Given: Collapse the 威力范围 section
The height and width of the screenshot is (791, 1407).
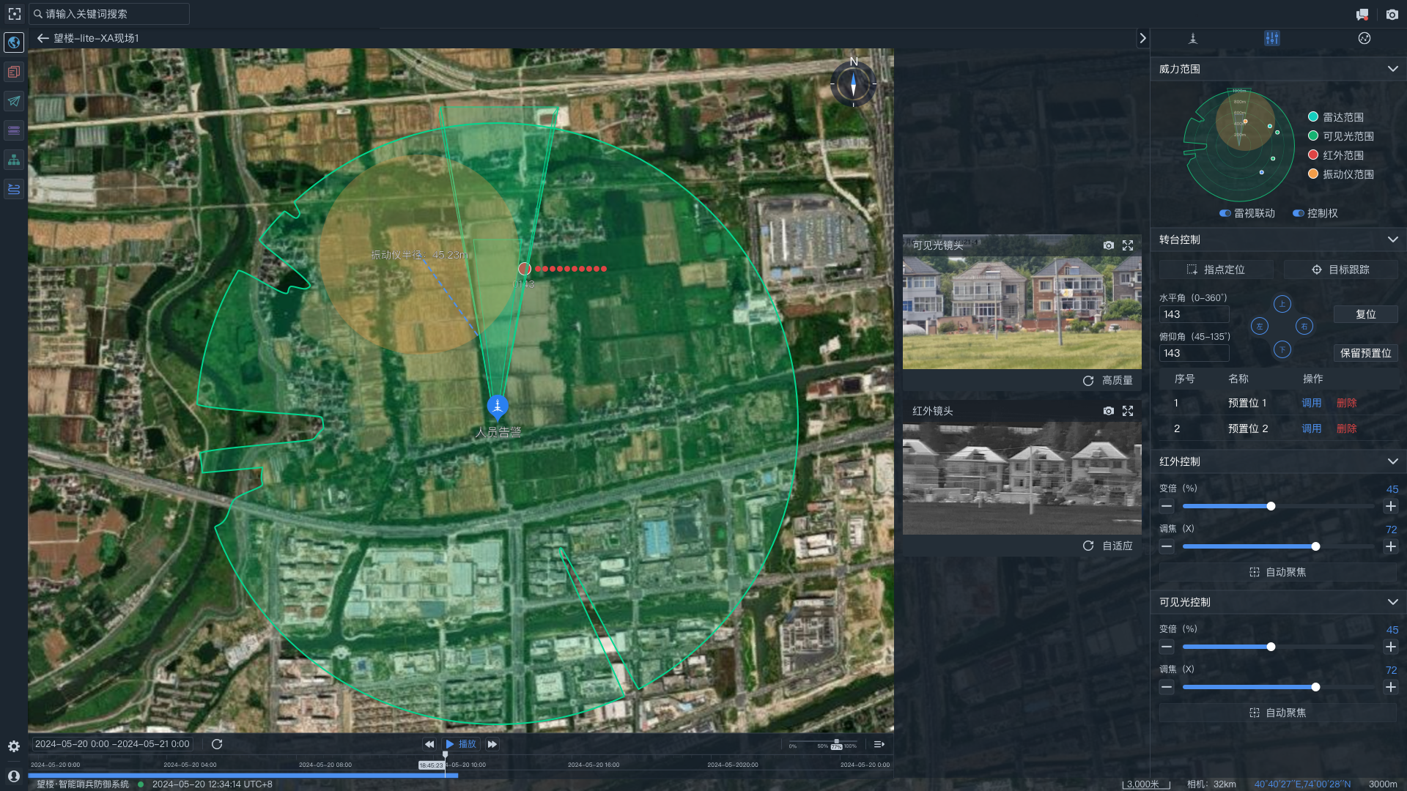Looking at the screenshot, I should (1392, 69).
